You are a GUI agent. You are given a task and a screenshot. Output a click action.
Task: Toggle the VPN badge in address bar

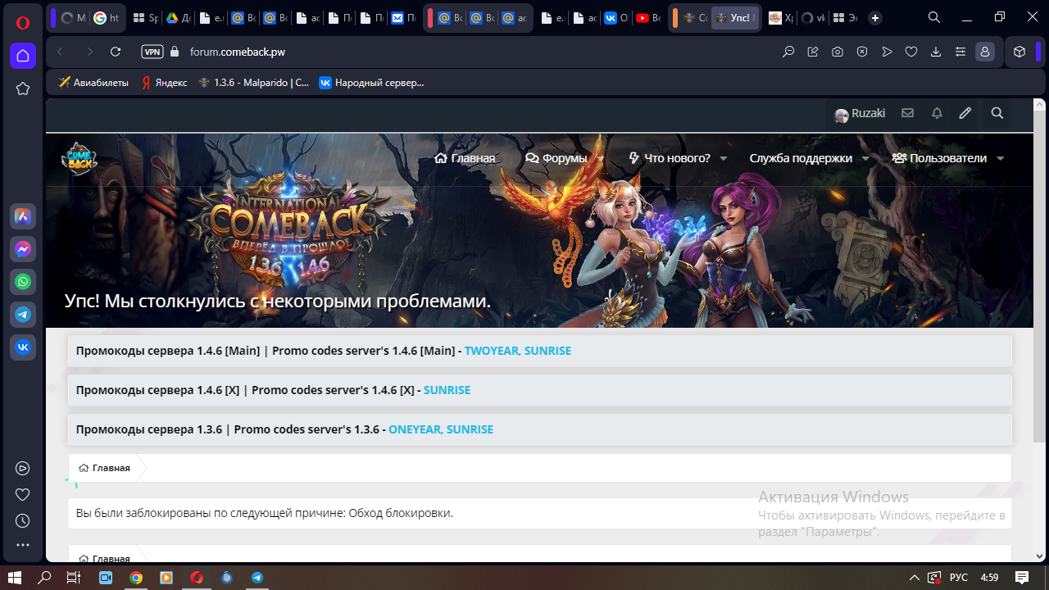(152, 52)
